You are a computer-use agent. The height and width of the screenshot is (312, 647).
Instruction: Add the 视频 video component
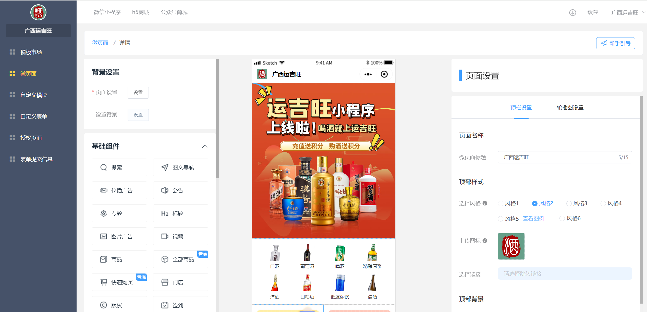click(180, 236)
